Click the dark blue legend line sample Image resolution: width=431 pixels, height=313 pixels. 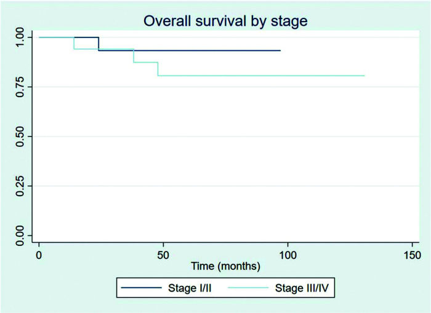tap(143, 287)
